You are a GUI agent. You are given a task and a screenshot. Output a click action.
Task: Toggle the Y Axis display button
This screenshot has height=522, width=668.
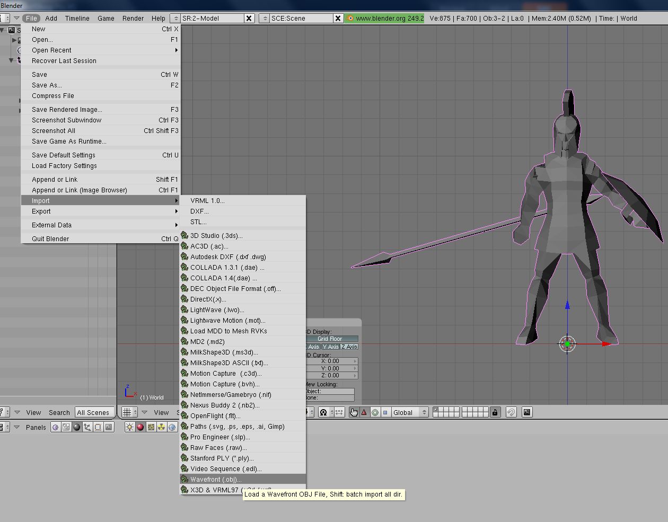pos(330,347)
